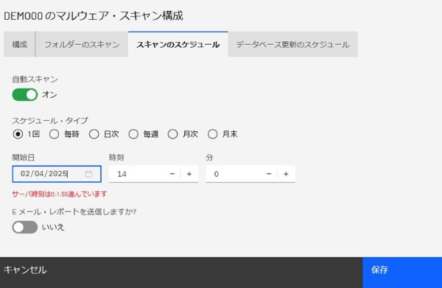Viewport: 442px width, 288px height.
Task: Increase the 分 value with plus button
Action: (x=286, y=174)
